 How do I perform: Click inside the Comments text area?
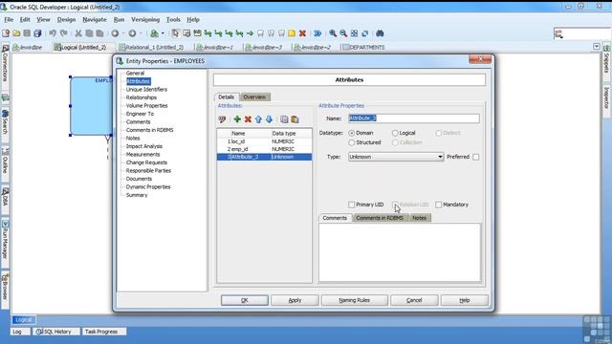coord(400,252)
